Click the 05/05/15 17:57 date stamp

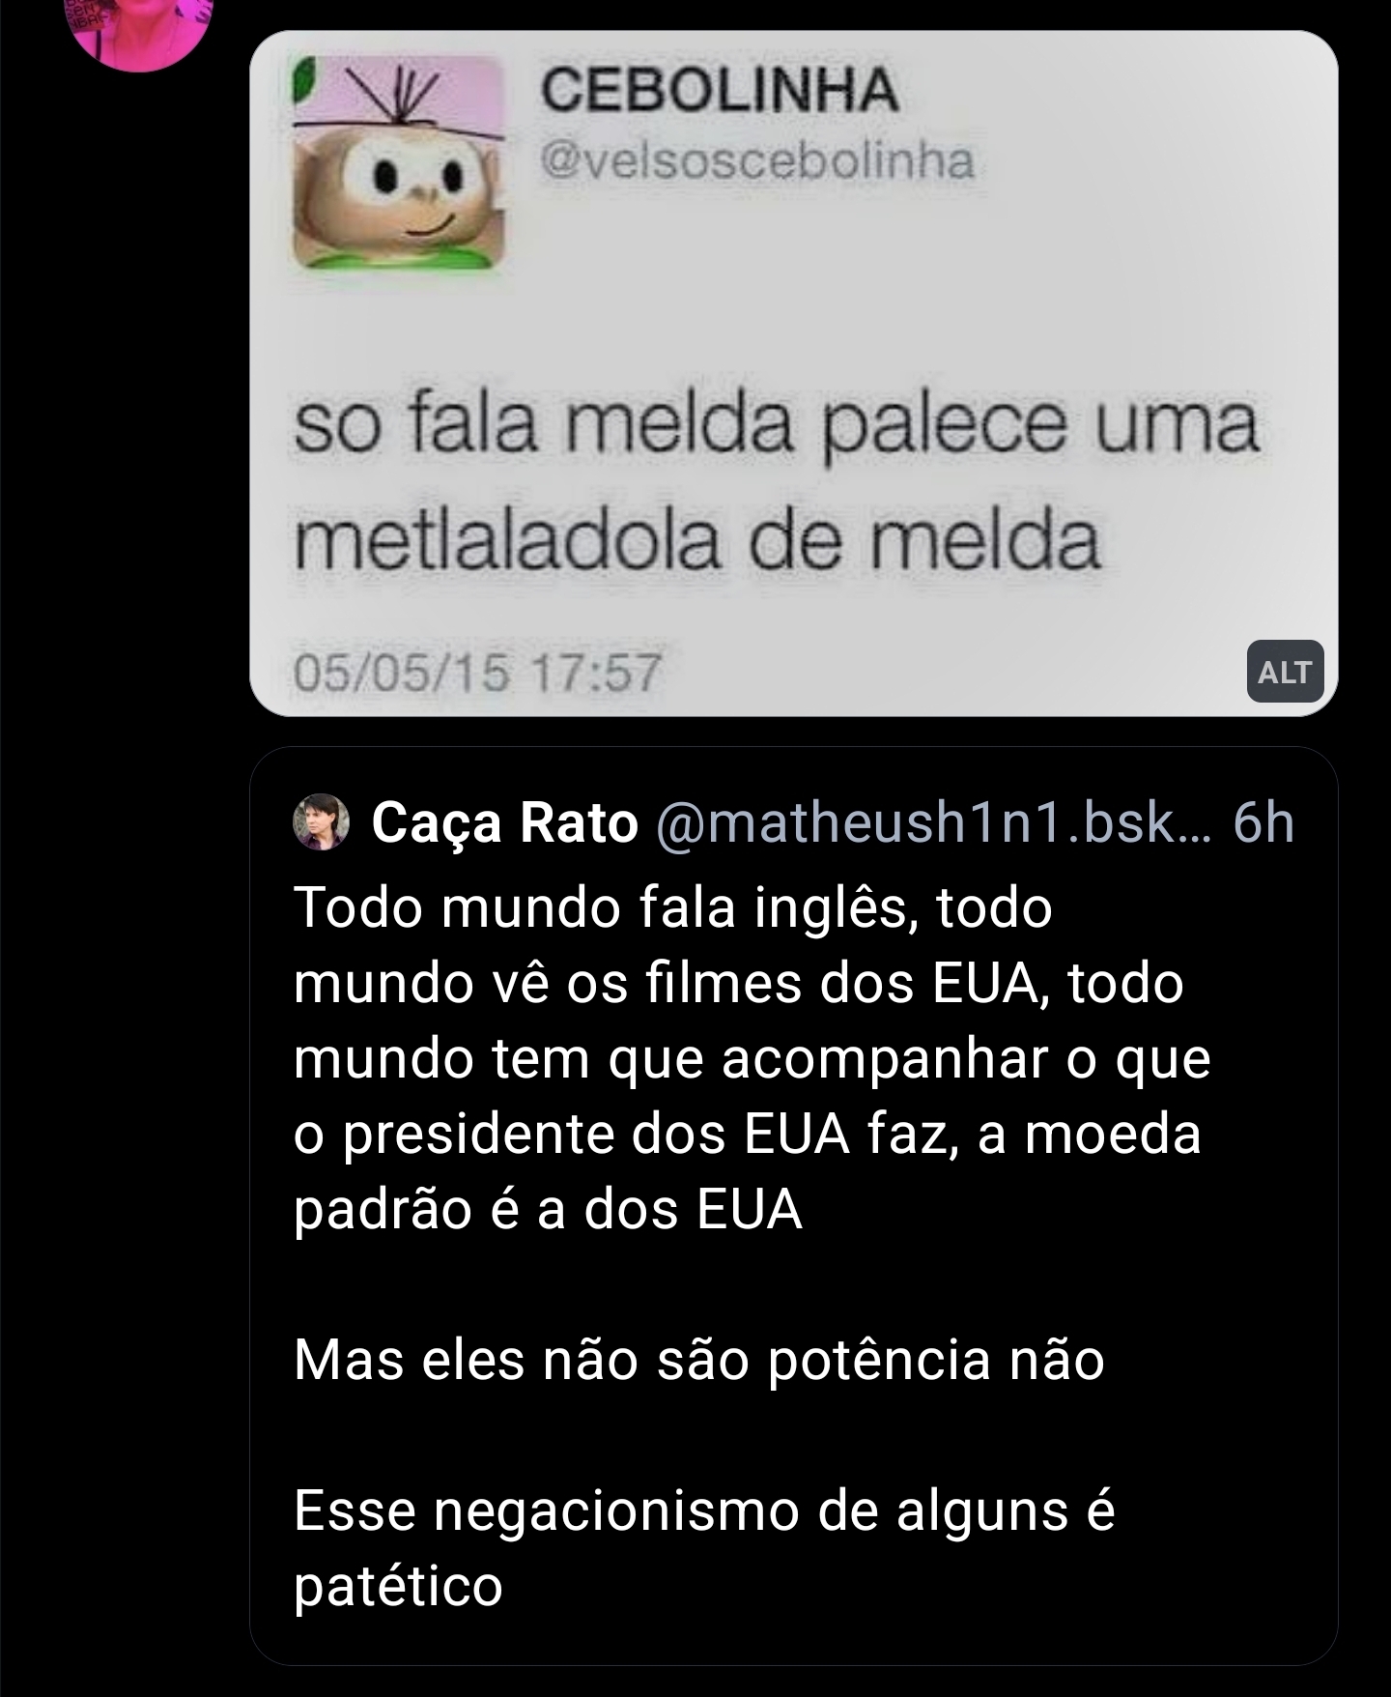478,672
